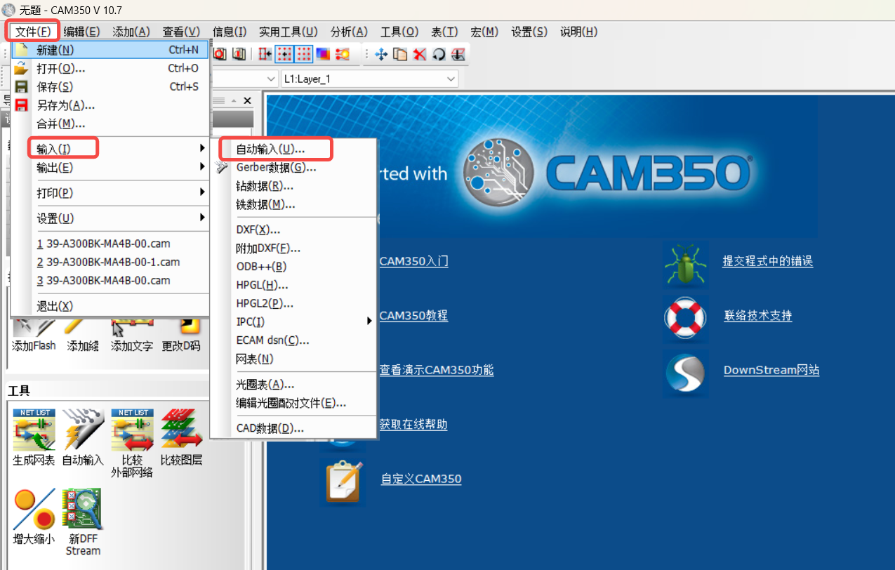This screenshot has height=570, width=895.
Task: Choose 新建(N) from the File menu
Action: click(x=110, y=50)
